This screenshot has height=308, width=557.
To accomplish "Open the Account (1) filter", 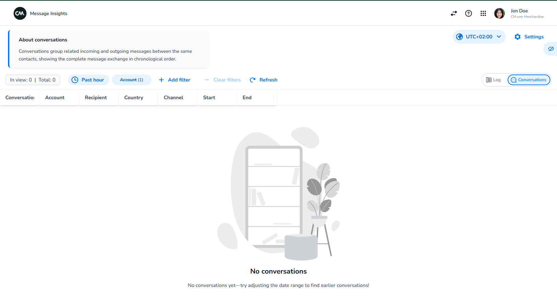I will coord(131,80).
